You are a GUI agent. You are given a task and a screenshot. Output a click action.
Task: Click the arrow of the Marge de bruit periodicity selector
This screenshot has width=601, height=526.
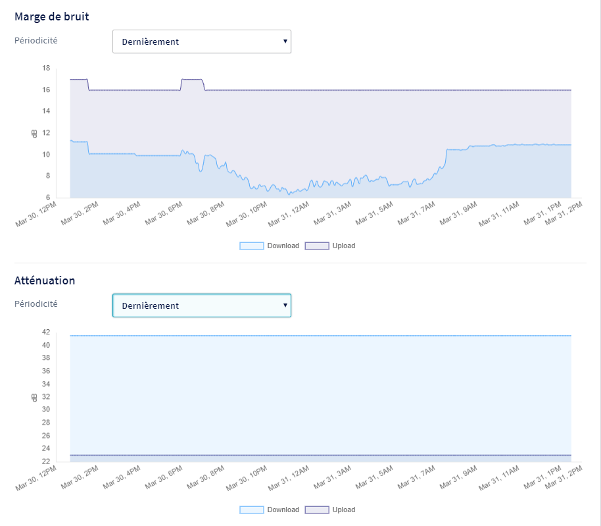click(285, 41)
